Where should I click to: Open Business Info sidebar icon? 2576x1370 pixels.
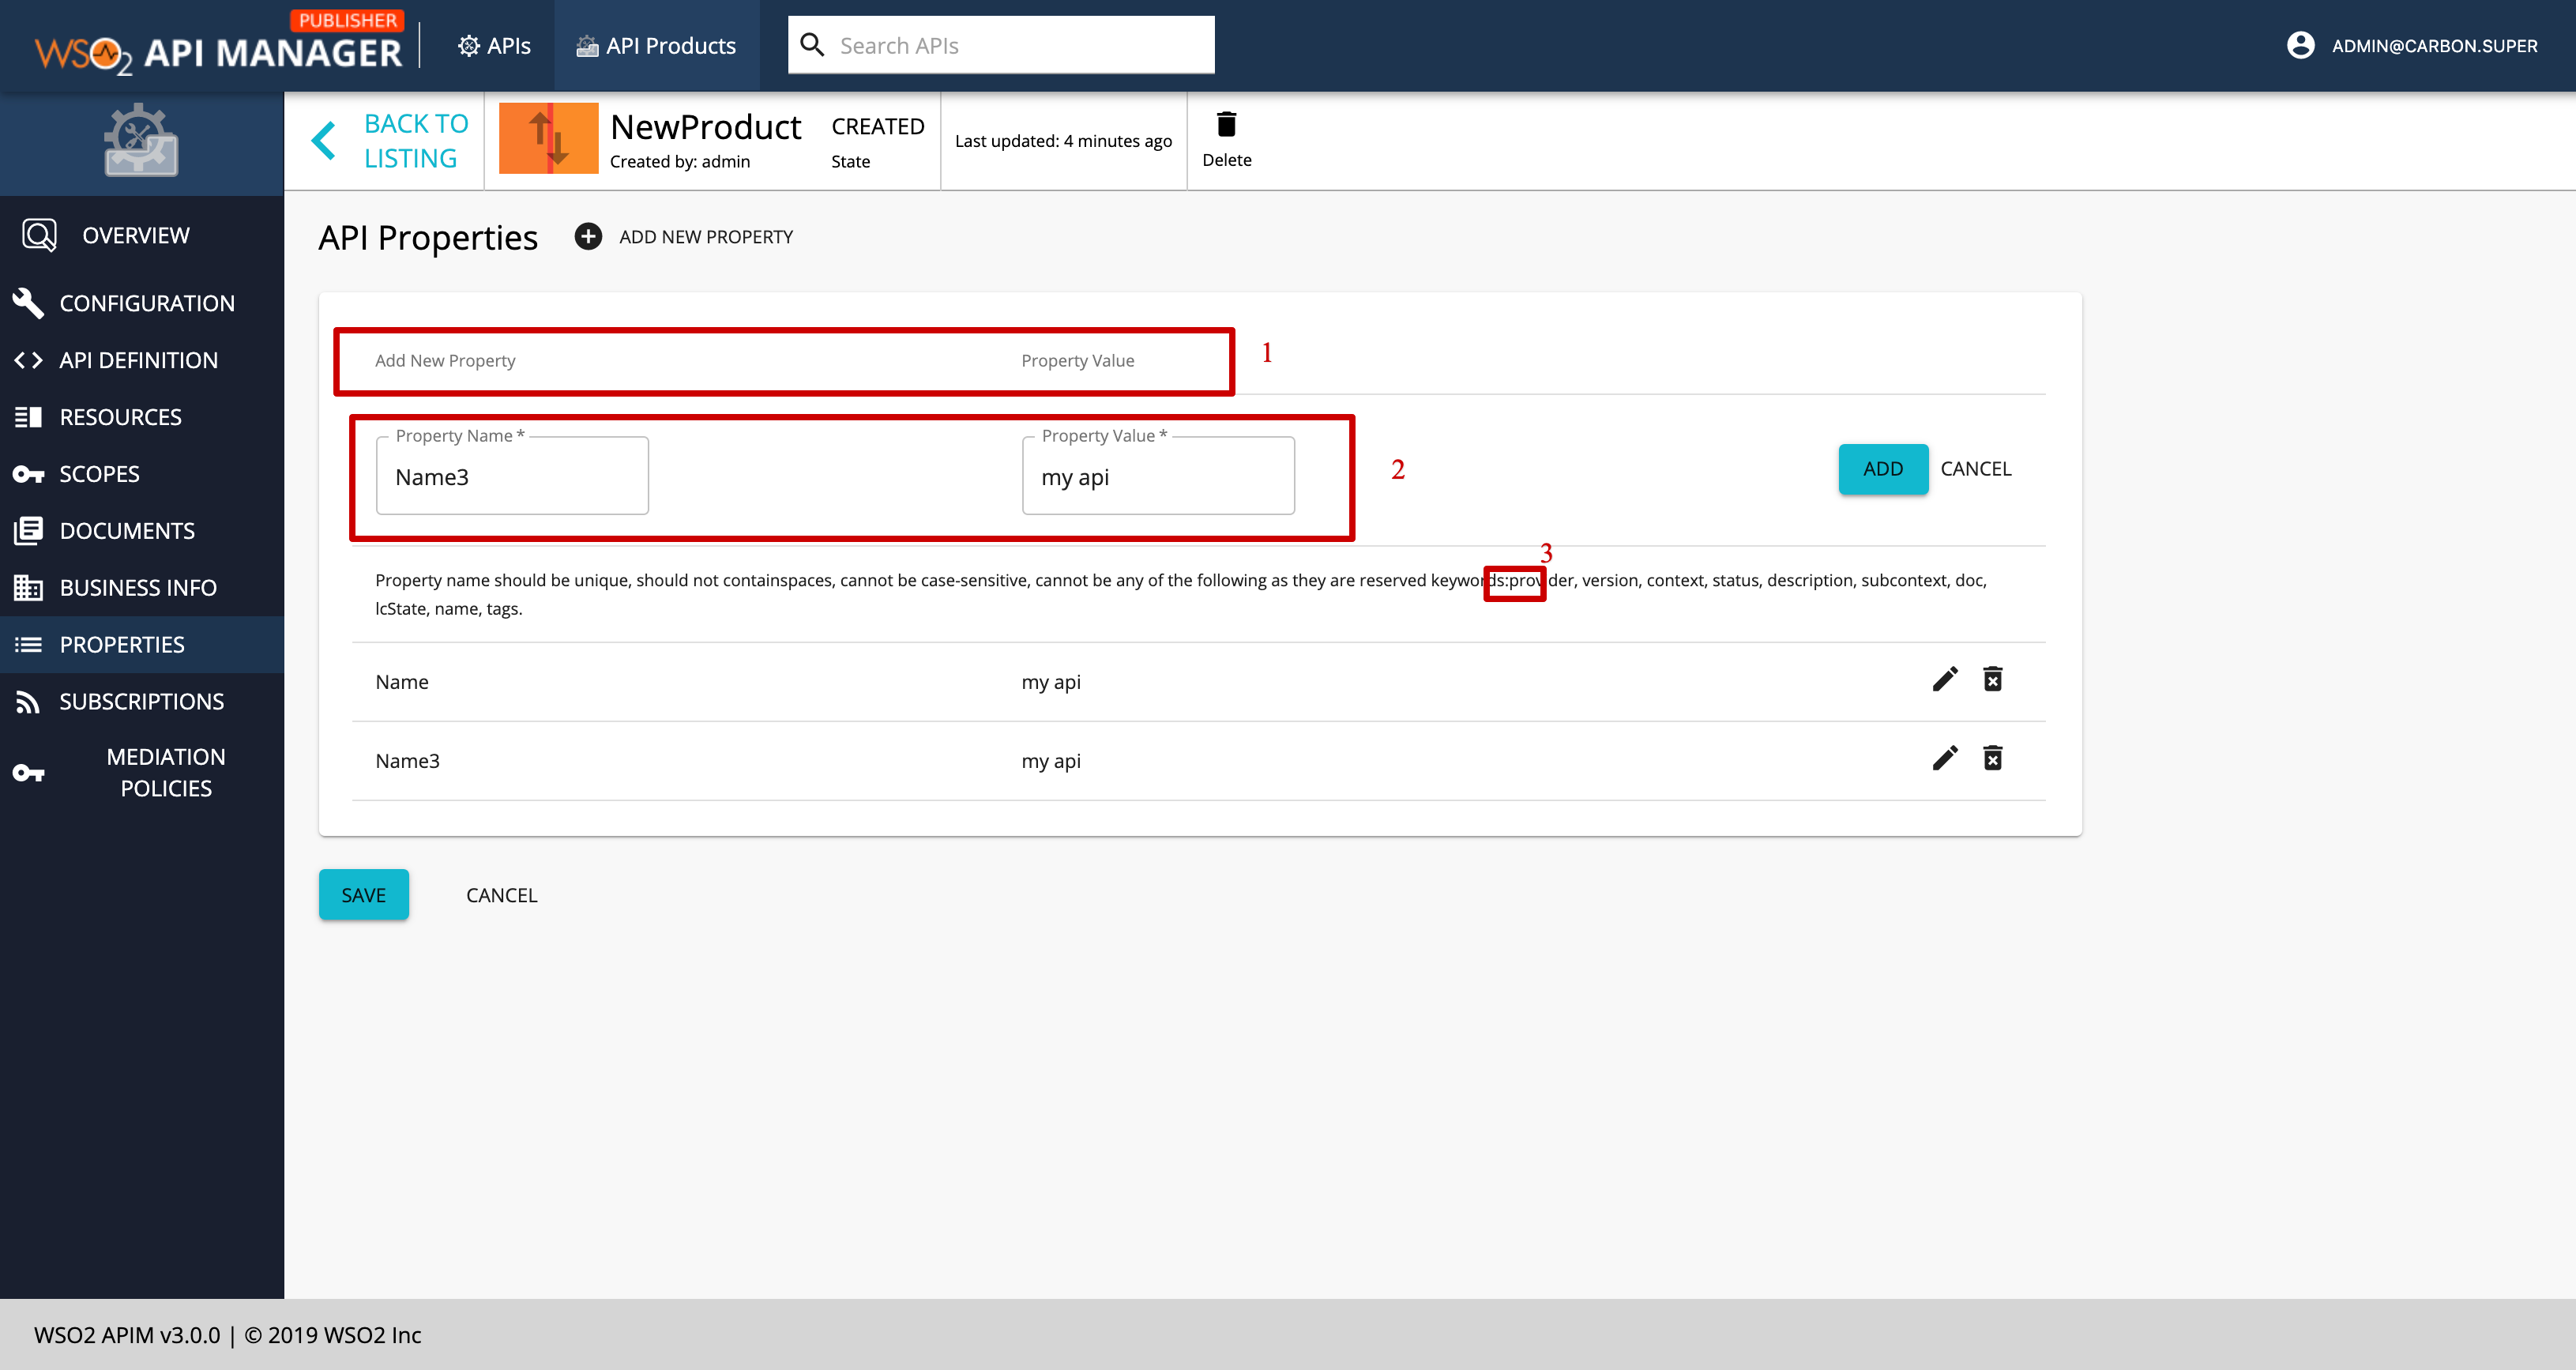point(29,587)
